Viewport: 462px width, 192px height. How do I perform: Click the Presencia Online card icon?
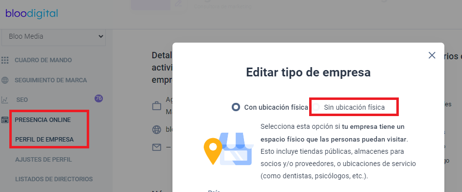5,120
